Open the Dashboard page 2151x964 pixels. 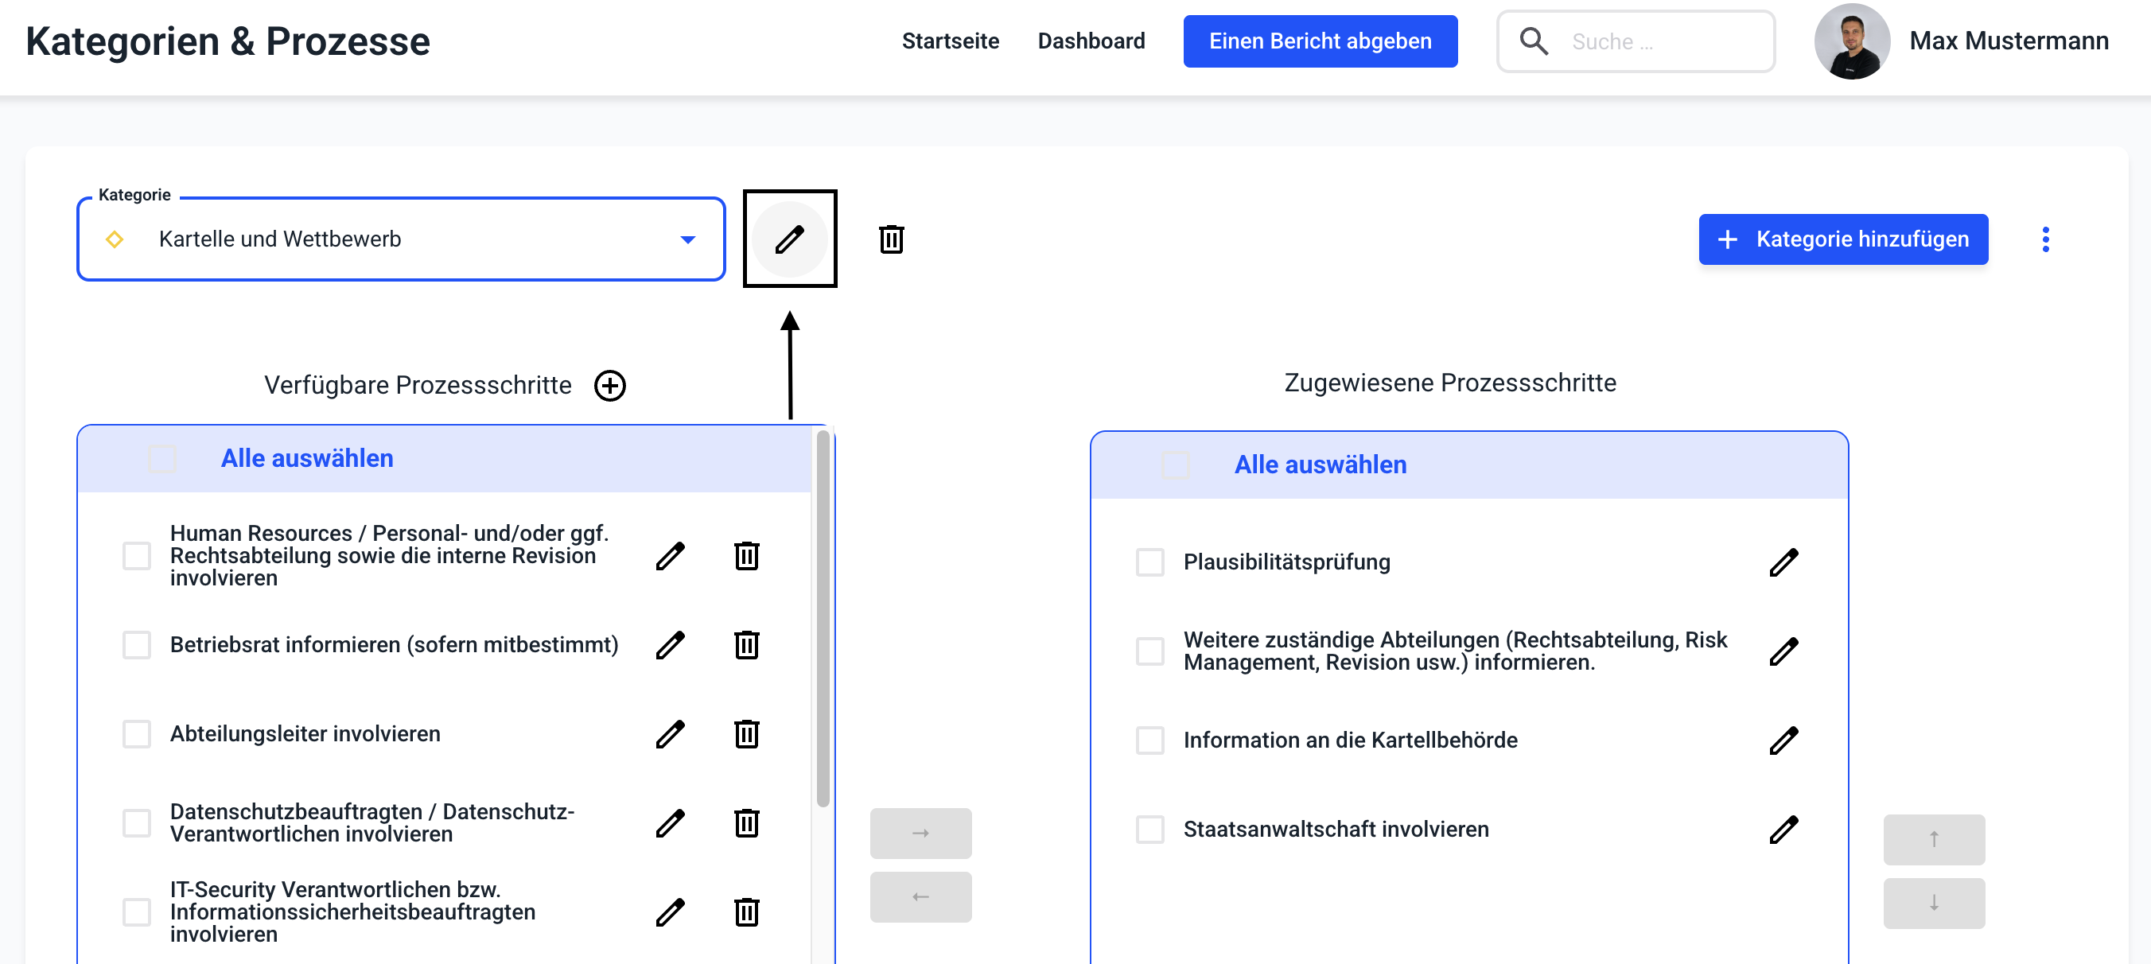coord(1091,41)
